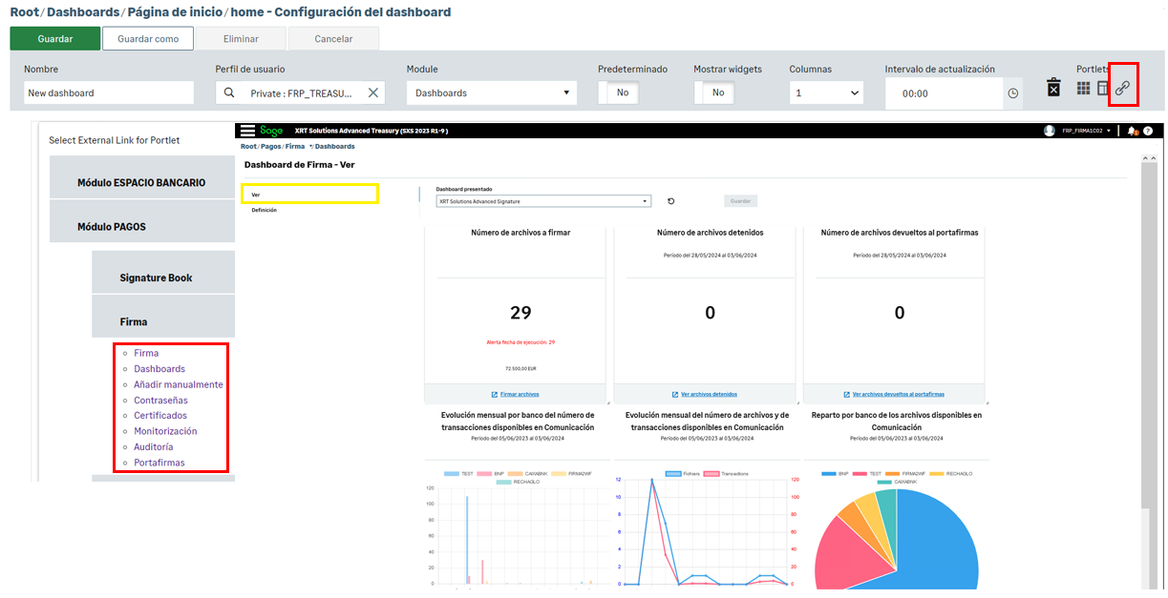Expand Módulo ESPACIO BANCARIO section
The height and width of the screenshot is (598, 1168).
[x=141, y=182]
